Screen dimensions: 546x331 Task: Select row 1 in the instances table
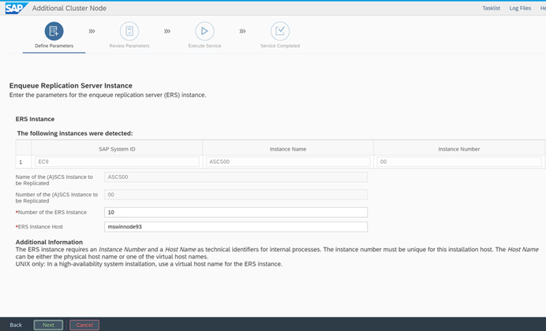pos(24,162)
